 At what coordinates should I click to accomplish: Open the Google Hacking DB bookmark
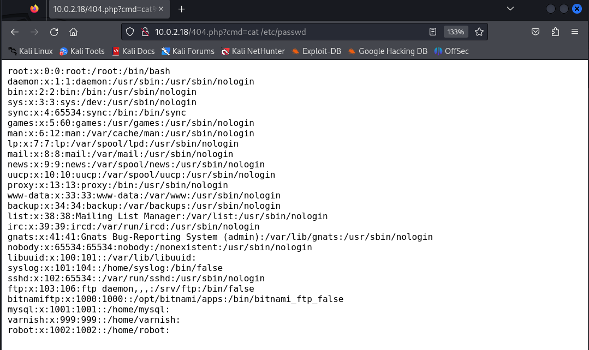pyautogui.click(x=388, y=51)
